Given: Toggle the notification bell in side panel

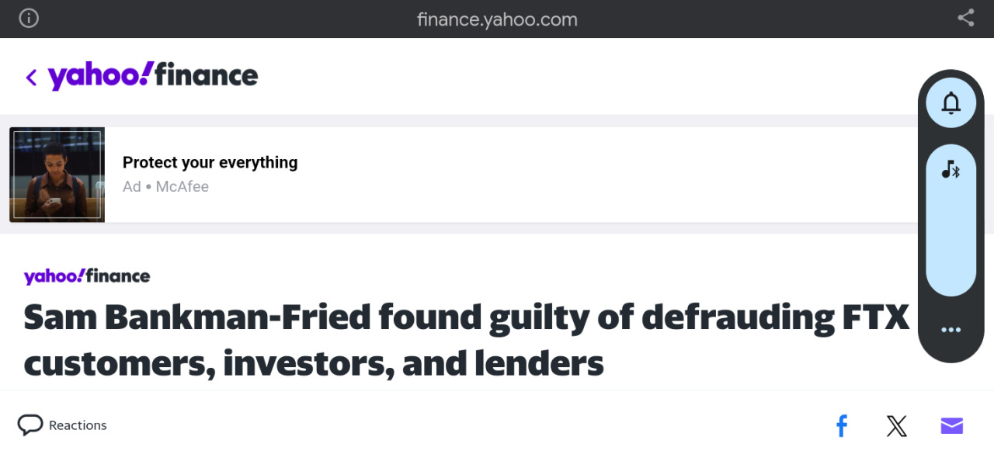Looking at the screenshot, I should pos(951,103).
